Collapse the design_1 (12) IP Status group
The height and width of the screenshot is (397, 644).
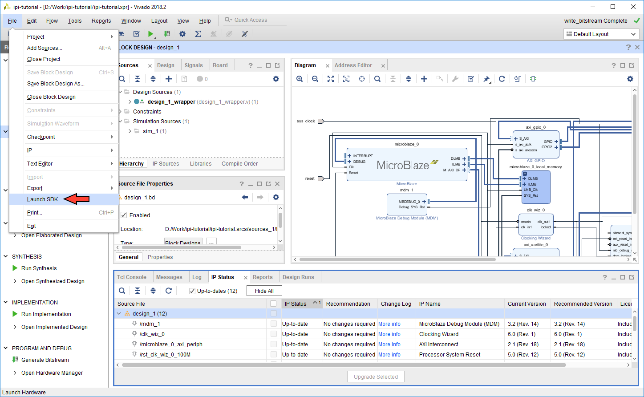pyautogui.click(x=119, y=314)
